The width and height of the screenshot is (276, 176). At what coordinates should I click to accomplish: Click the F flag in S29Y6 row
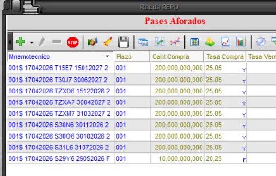244,160
